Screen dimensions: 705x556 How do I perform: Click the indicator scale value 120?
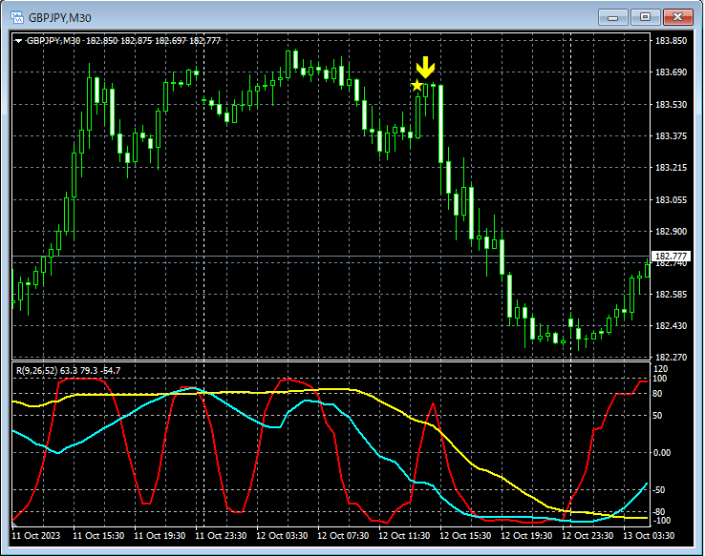coord(660,369)
